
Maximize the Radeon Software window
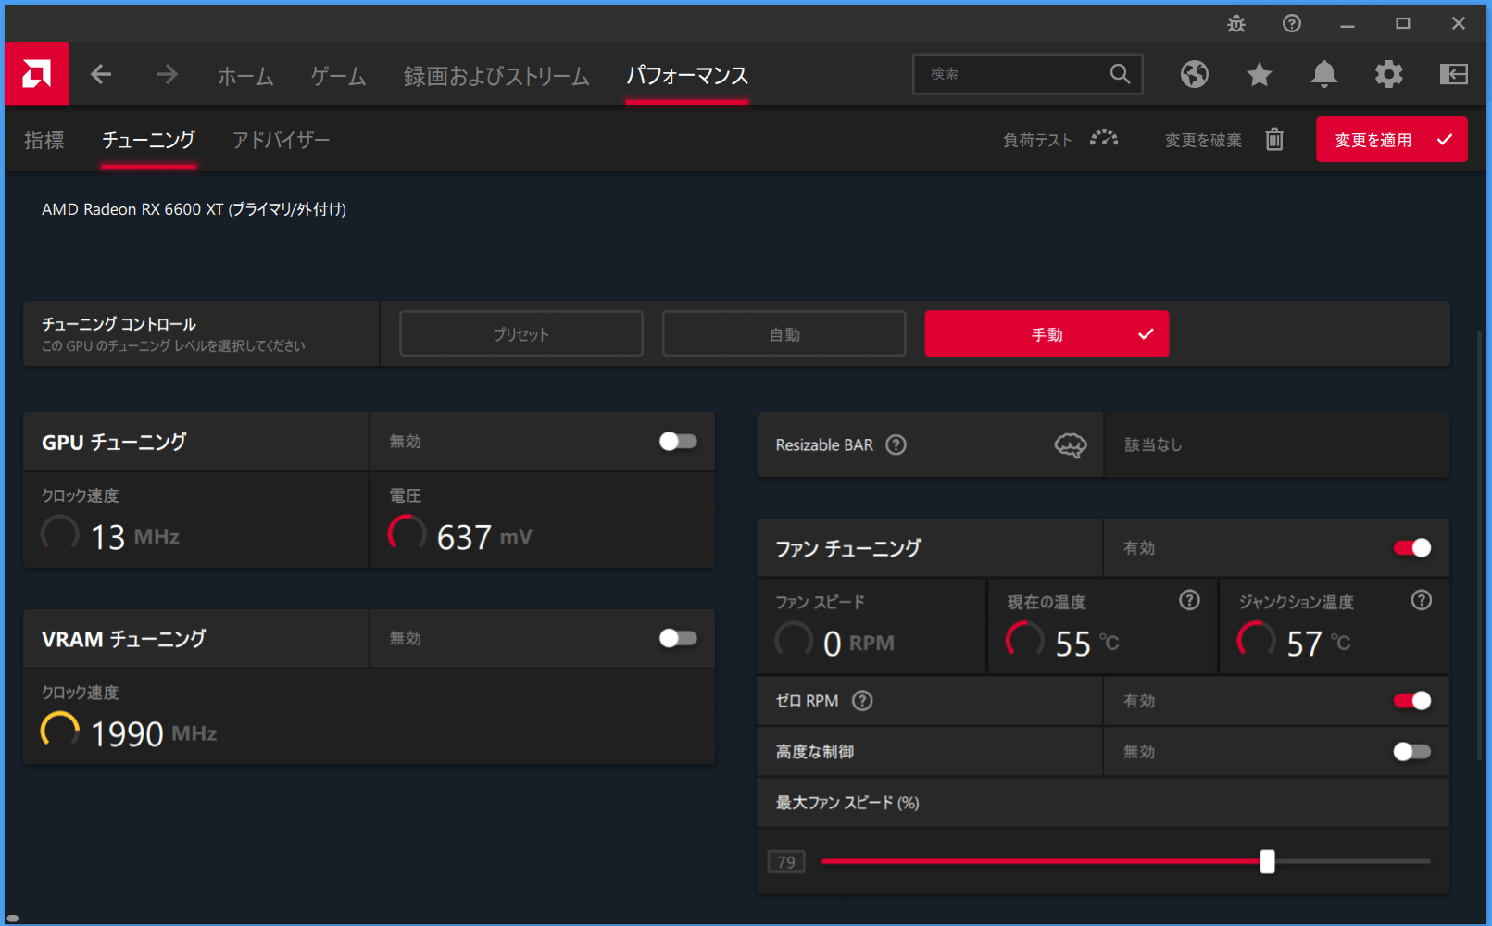1403,23
